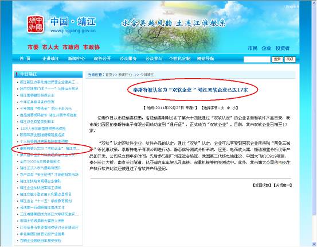This screenshot has height=247, width=317.
Task: Open the English version link
Action: (x=292, y=7)
